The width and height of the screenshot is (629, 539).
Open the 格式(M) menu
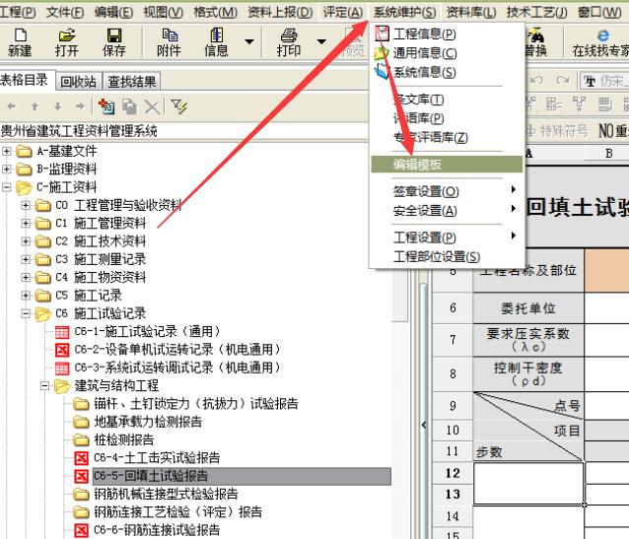click(215, 13)
